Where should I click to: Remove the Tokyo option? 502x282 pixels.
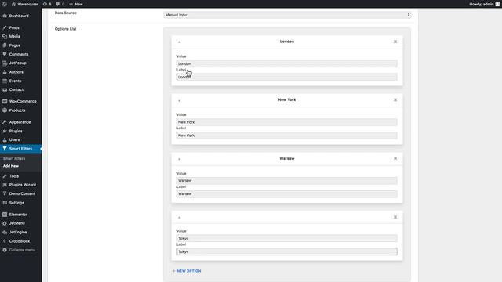point(395,217)
